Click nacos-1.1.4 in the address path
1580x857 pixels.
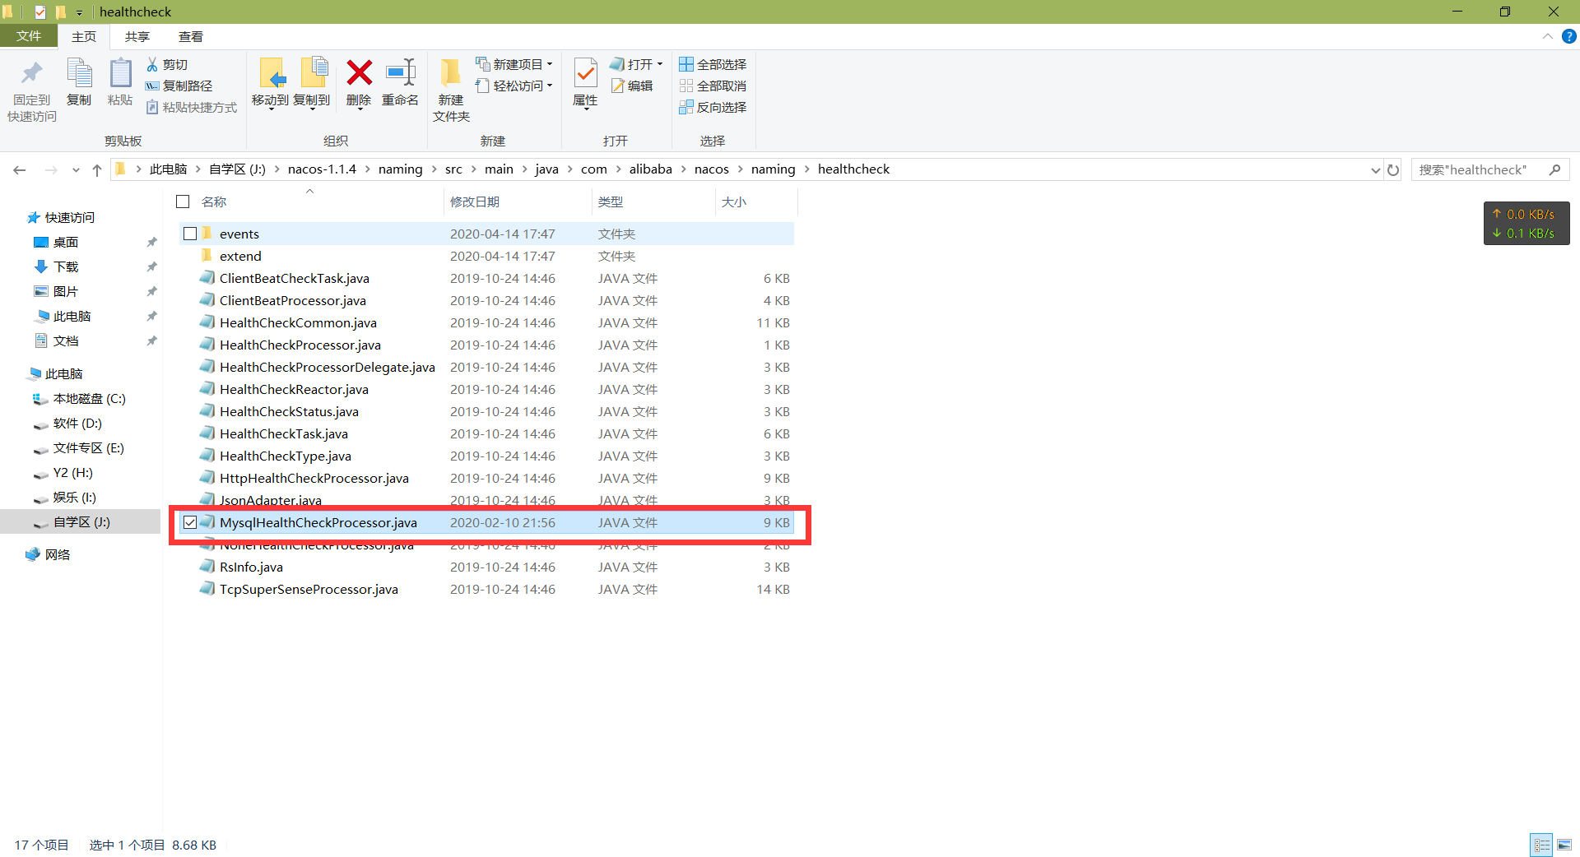[x=322, y=169]
